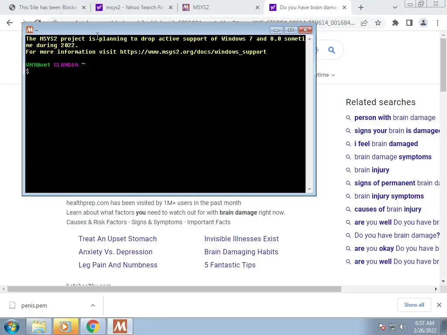Click 'Show all' downloads button
447x335 pixels.
414,305
